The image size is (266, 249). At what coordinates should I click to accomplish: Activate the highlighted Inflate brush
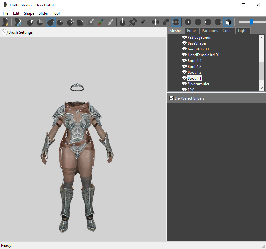coord(51,22)
